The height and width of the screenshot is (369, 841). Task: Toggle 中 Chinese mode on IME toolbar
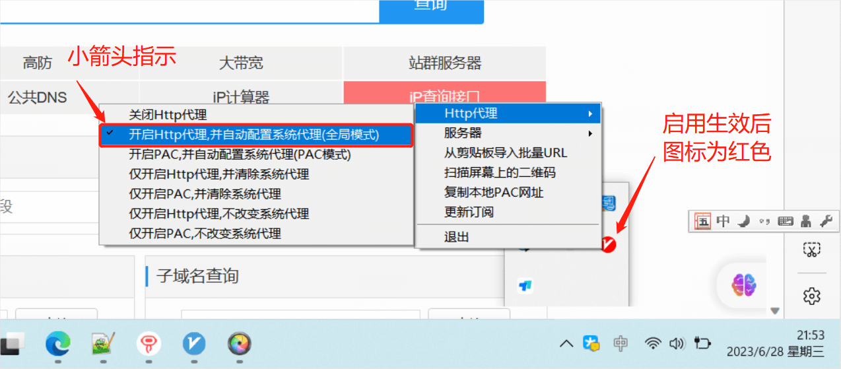coord(723,221)
